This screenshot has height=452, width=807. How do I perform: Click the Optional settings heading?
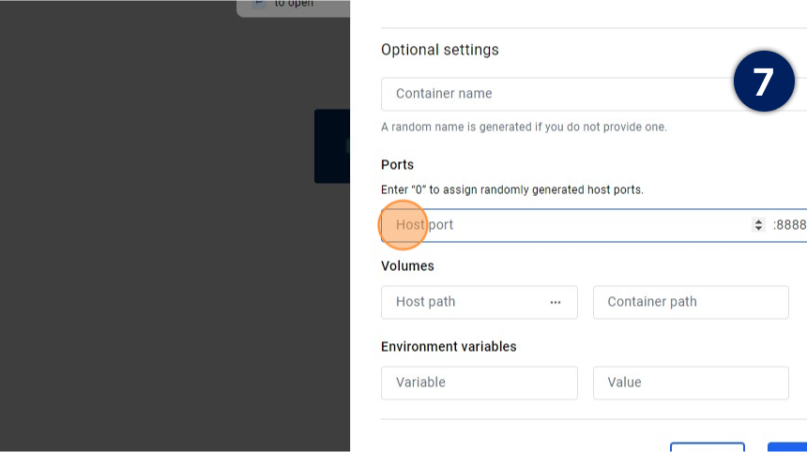pos(439,50)
